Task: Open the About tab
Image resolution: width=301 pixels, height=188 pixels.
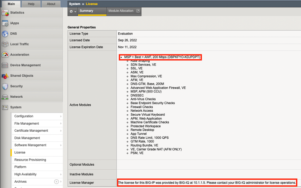Action: pyautogui.click(x=51, y=4)
